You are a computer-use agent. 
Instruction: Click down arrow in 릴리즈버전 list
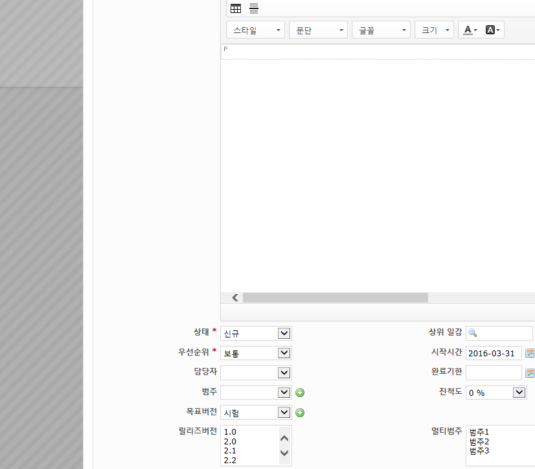[284, 453]
